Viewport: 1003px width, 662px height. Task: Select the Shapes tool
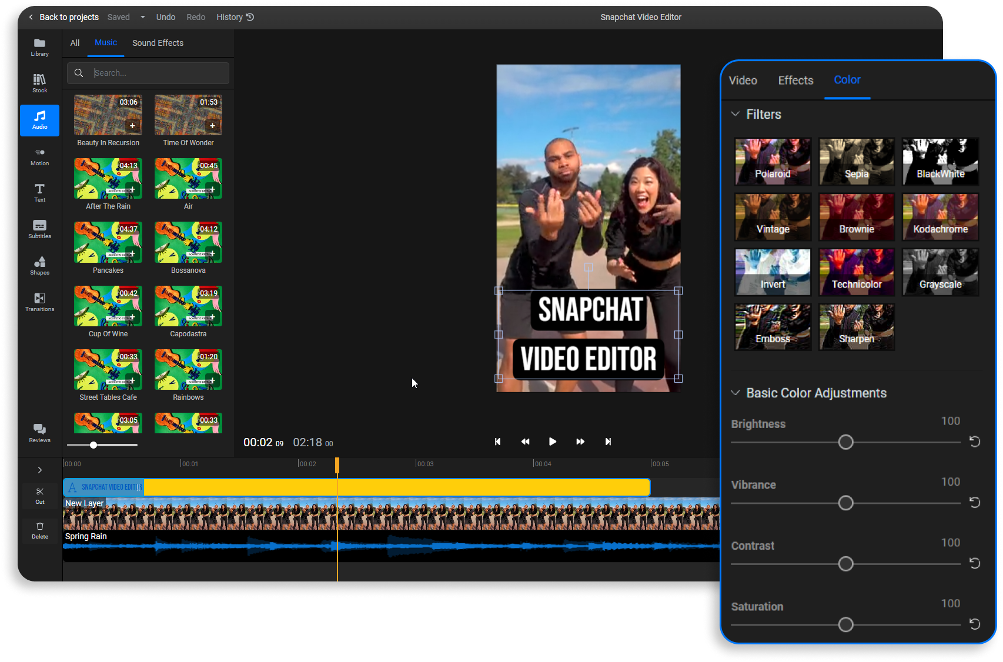point(39,265)
